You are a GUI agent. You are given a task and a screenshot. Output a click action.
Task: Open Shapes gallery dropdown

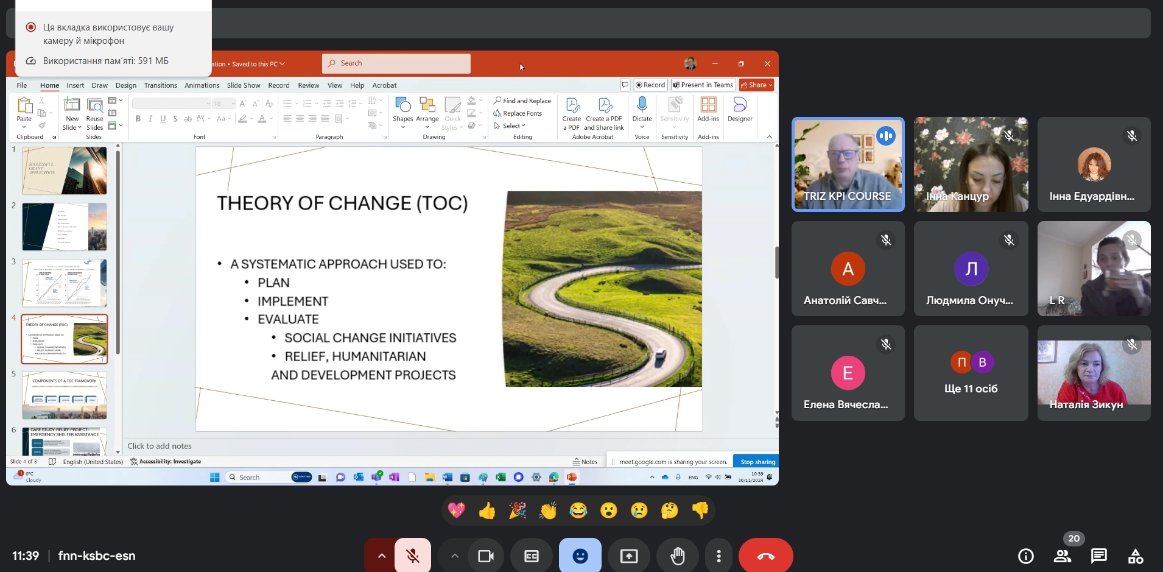[x=402, y=113]
